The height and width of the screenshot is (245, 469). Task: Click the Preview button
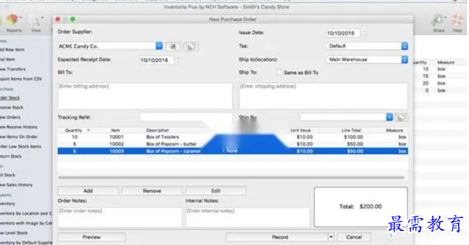click(92, 237)
